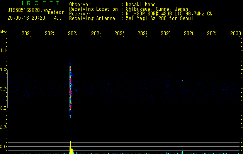Click the 'Receiving Location' label
243x154 pixels.
pos(93,9)
